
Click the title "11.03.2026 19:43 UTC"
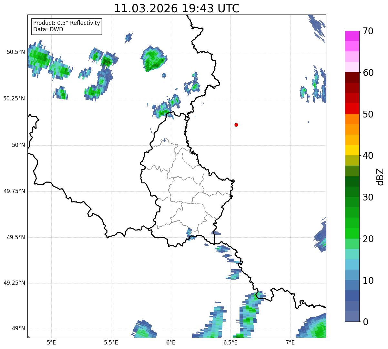(177, 8)
